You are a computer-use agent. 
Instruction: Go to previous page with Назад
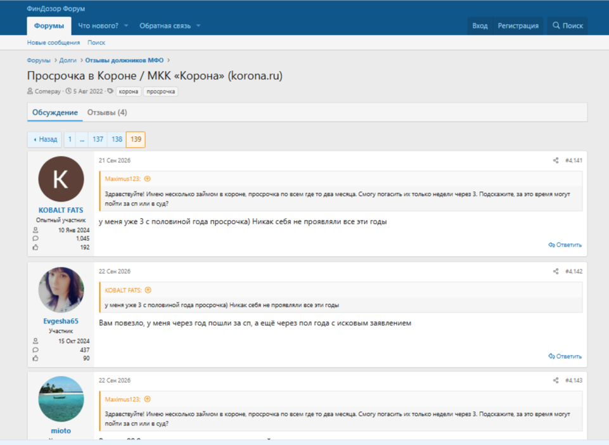coord(44,139)
